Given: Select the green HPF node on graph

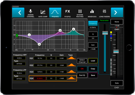Looking at the screenshot, I should [x=17, y=36].
